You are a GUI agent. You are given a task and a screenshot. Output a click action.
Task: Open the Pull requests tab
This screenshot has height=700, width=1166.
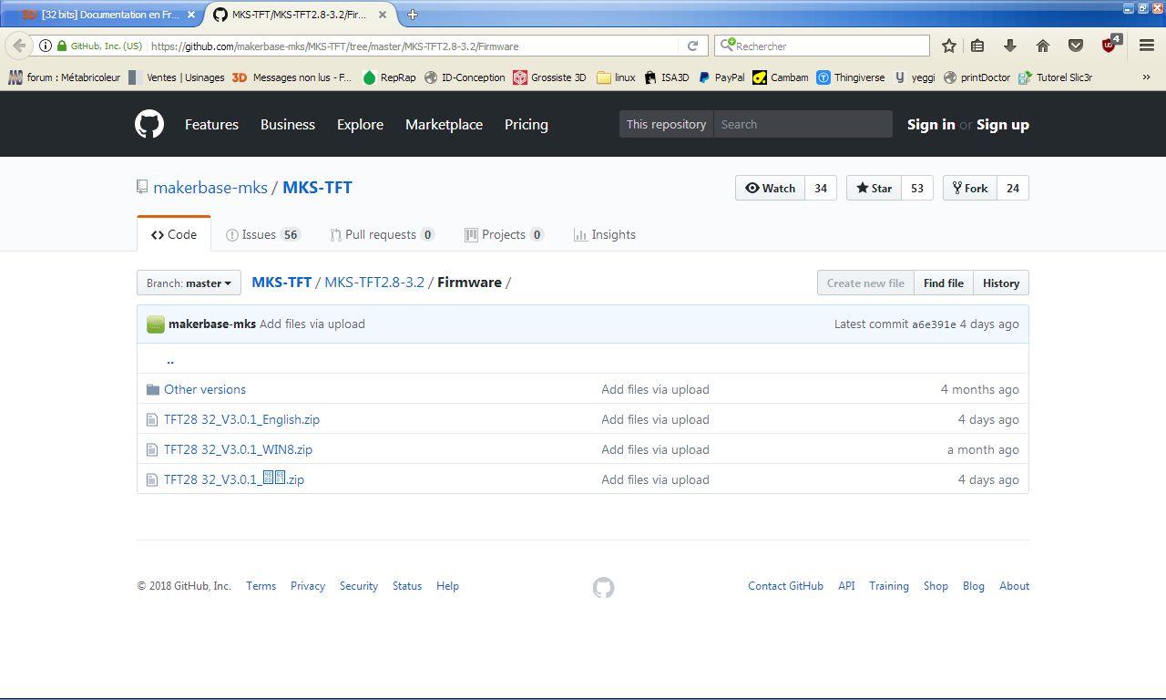383,234
